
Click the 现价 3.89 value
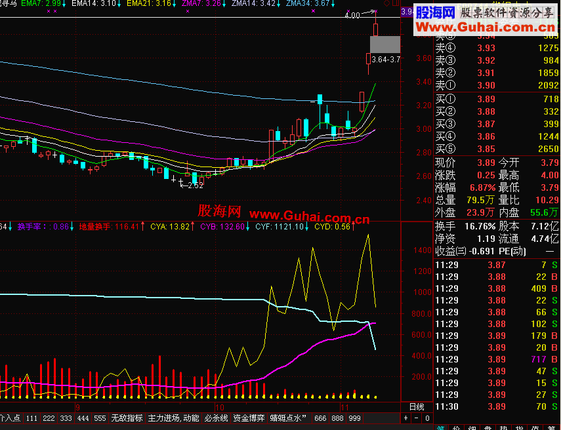(x=486, y=163)
